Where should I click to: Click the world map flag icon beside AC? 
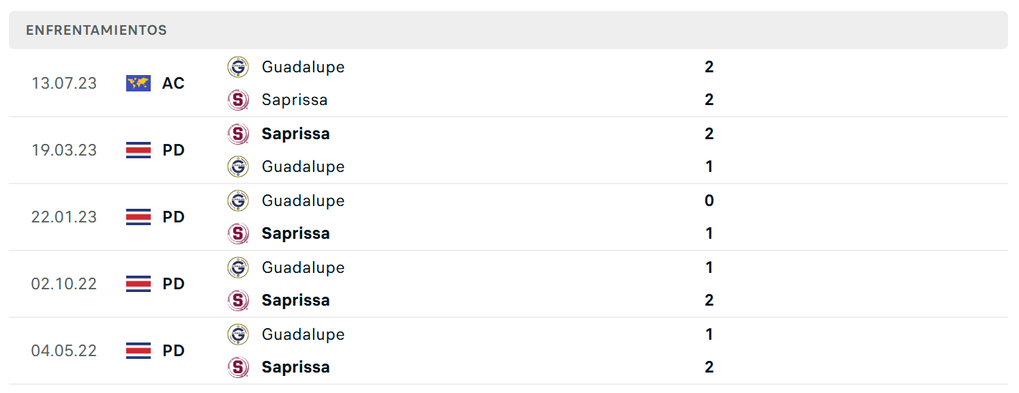point(138,83)
